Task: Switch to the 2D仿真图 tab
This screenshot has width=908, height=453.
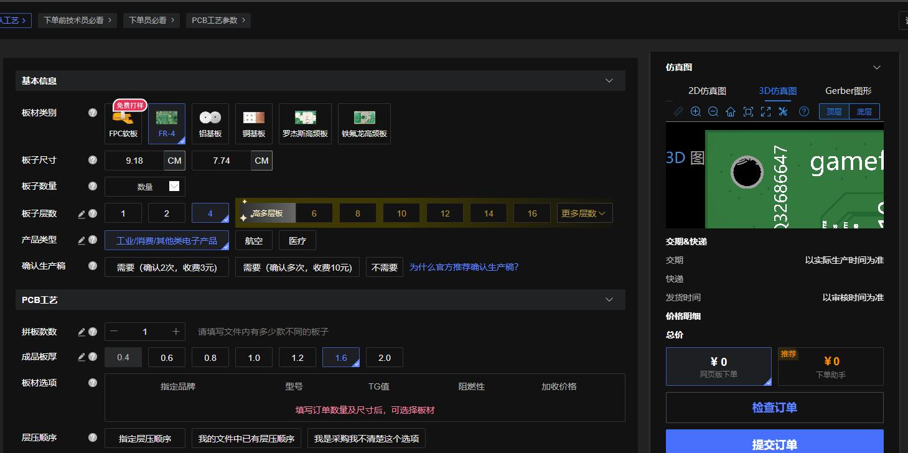Action: click(707, 91)
